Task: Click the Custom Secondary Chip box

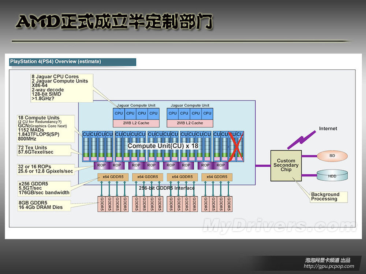Action: pyautogui.click(x=286, y=165)
